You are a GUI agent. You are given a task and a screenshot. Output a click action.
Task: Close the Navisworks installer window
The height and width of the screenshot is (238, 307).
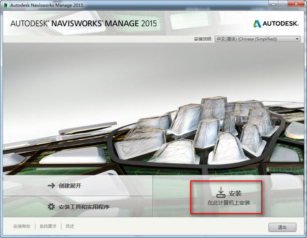coord(296,5)
